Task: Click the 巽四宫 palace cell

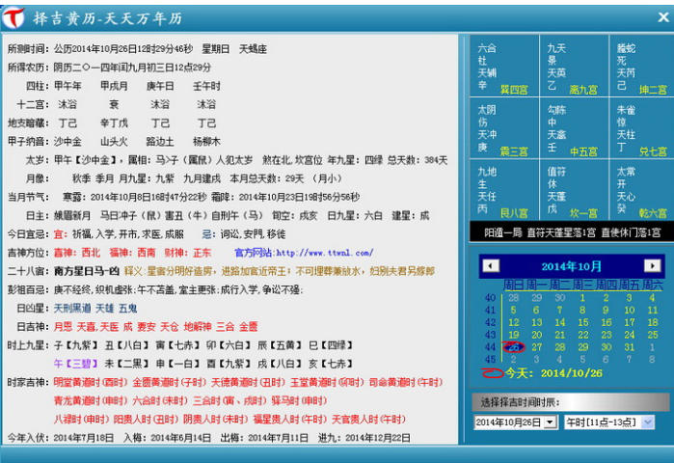Action: 501,66
